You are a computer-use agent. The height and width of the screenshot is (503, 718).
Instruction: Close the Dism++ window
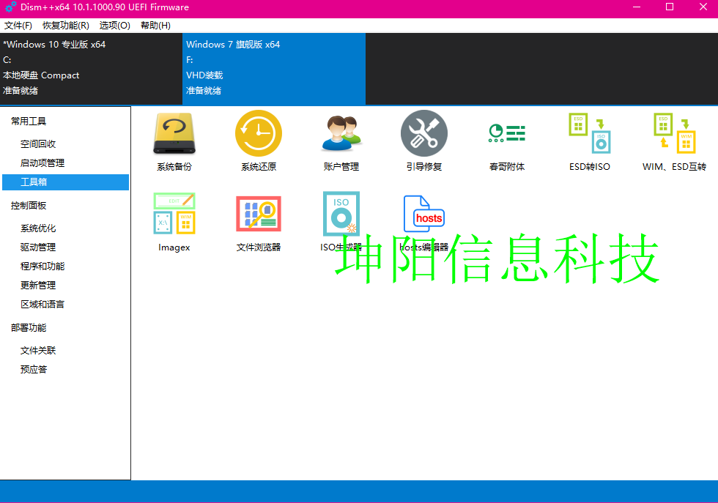point(703,7)
